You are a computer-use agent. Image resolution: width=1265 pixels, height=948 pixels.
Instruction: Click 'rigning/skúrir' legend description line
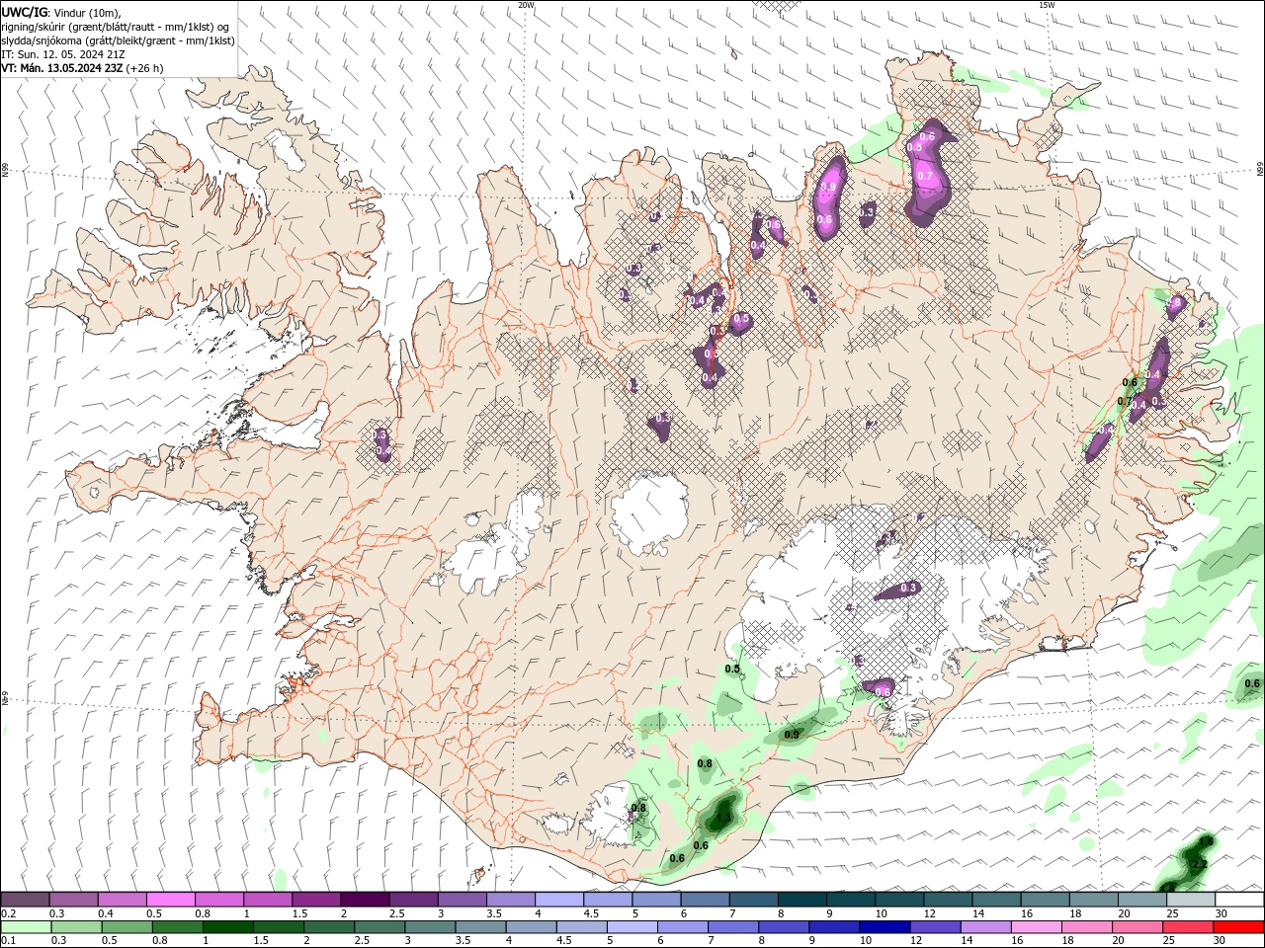pyautogui.click(x=115, y=27)
